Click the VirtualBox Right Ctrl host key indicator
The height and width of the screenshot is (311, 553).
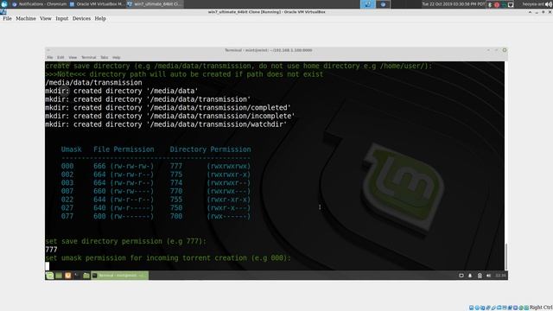point(541,308)
